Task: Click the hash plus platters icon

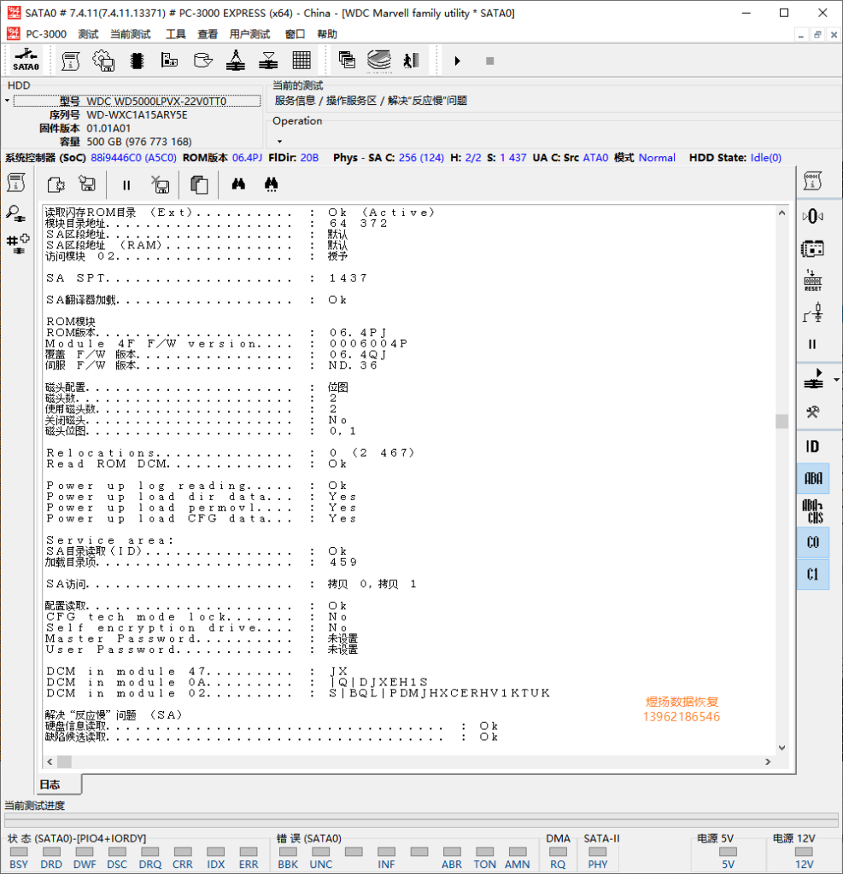Action: 18,243
